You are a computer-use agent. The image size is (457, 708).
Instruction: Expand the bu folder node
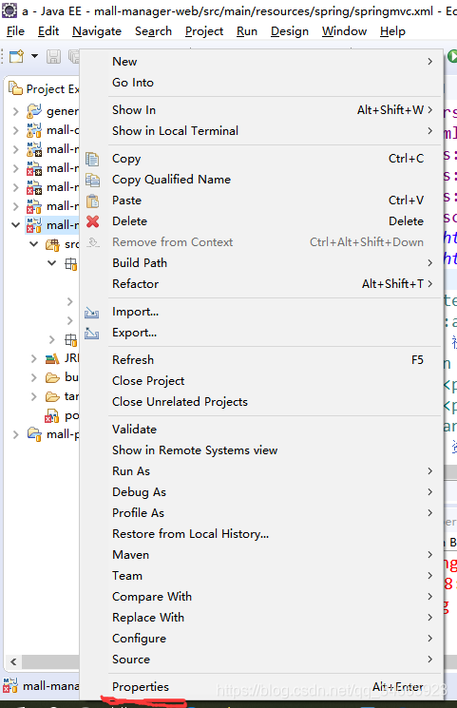pyautogui.click(x=34, y=377)
